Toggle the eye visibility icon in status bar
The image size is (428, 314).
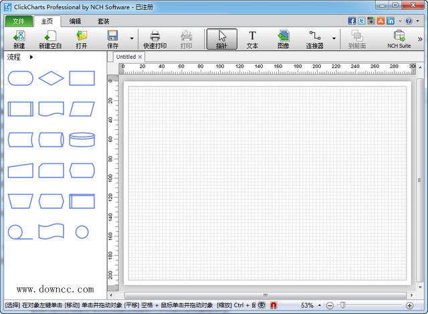pyautogui.click(x=260, y=305)
